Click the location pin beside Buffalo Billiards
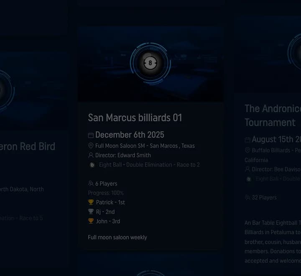Image resolution: width=301 pixels, height=276 pixels. (247, 150)
